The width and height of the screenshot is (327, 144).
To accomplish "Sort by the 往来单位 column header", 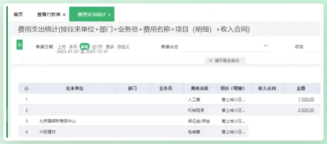I will [x=75, y=89].
